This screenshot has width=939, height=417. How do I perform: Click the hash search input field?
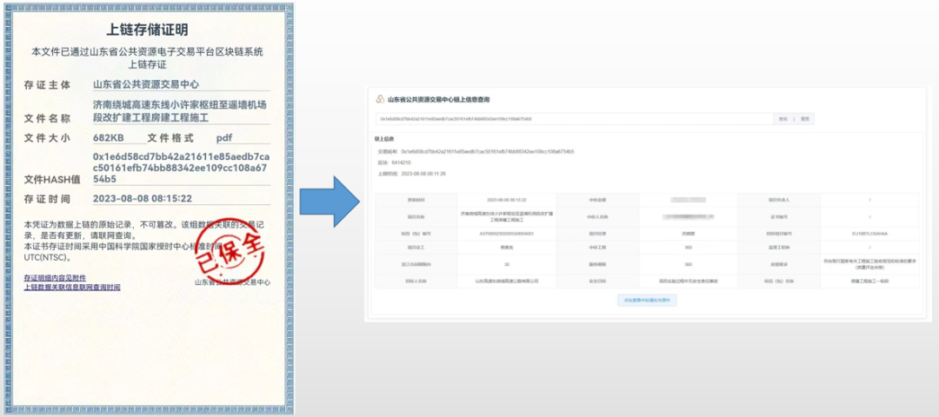click(574, 118)
